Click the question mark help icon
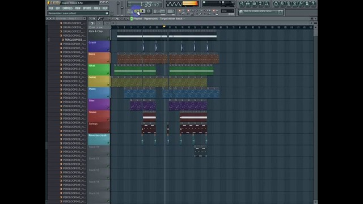Image resolution: width=363 pixels, height=204 pixels. tap(313, 3)
